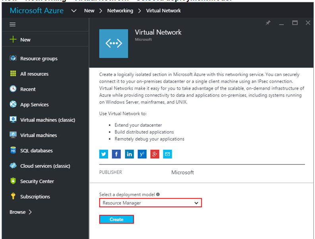Share on Google Plus icon
Image resolution: width=315 pixels, height=239 pixels.
pyautogui.click(x=155, y=154)
